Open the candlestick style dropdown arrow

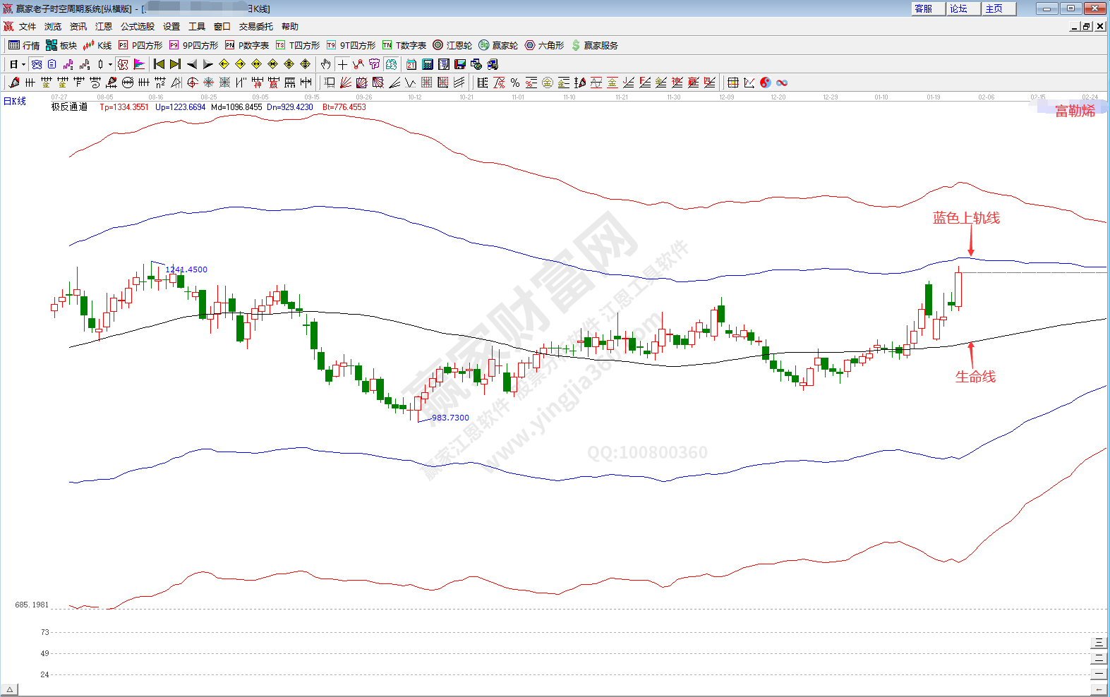click(x=110, y=65)
